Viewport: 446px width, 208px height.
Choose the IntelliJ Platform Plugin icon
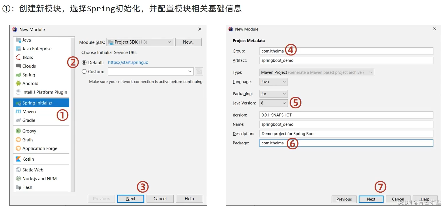(x=18, y=92)
